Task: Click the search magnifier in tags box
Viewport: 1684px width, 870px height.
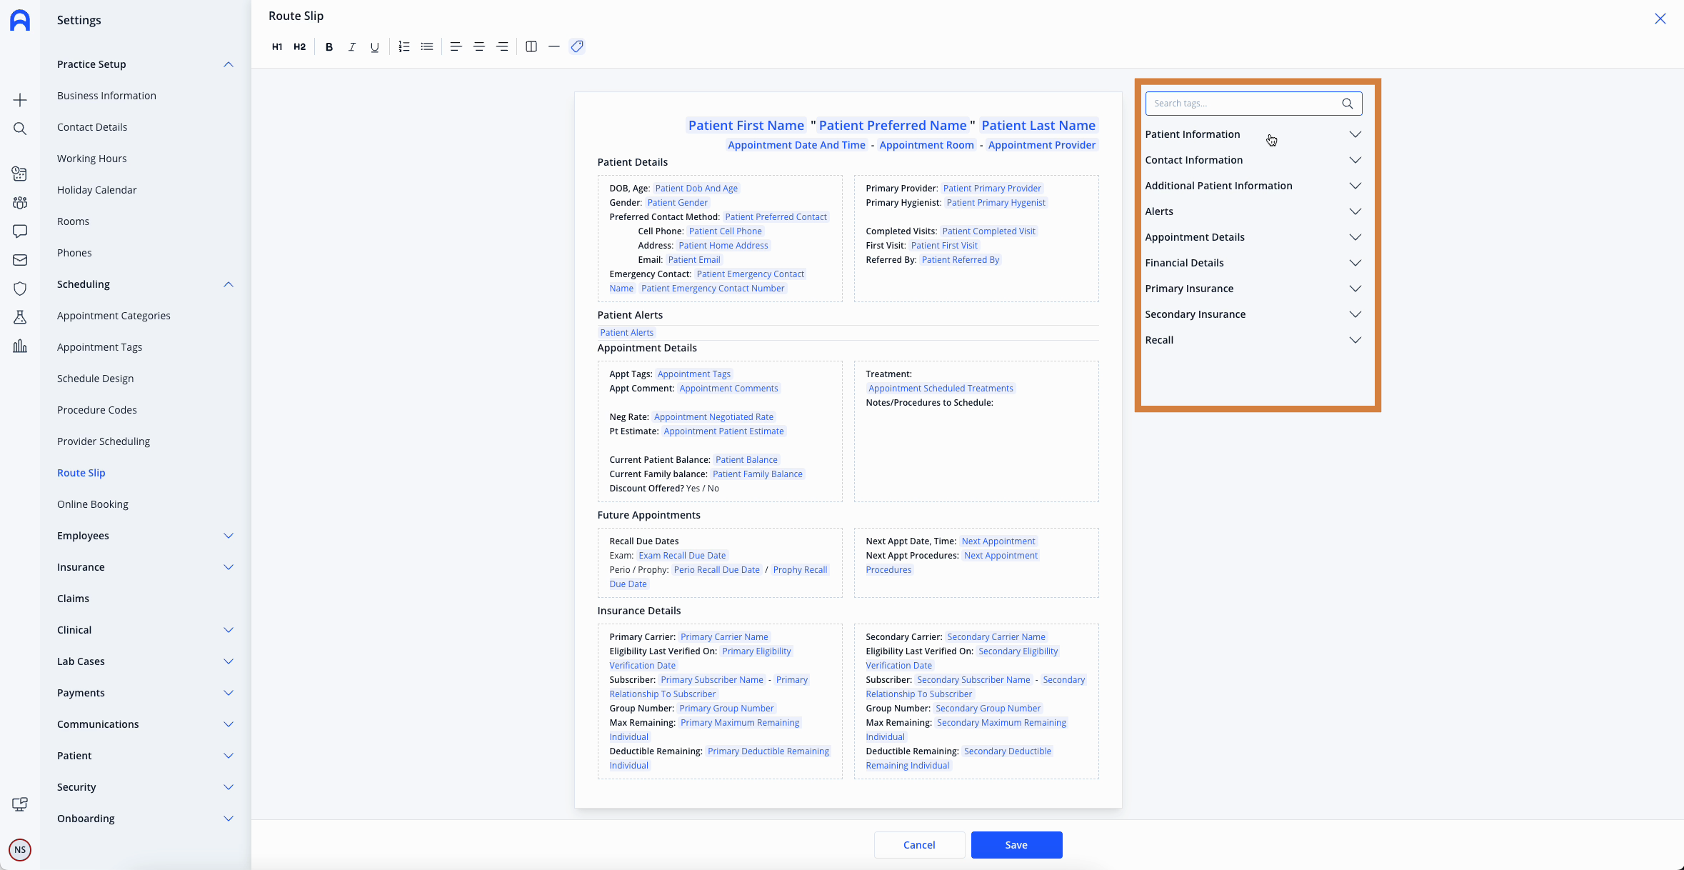Action: pos(1347,104)
